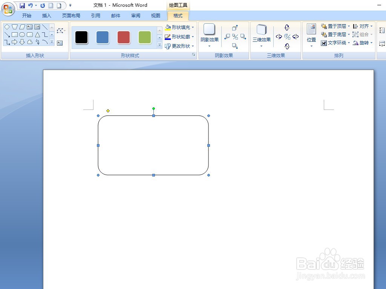The height and width of the screenshot is (289, 386).
Task: Tilt 3D effect right
Action: (x=296, y=37)
